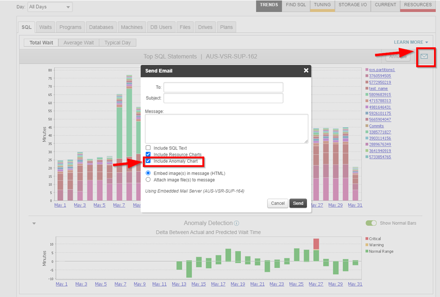Uncheck Include Resource Charts
This screenshot has width=440, height=297.
(148, 154)
